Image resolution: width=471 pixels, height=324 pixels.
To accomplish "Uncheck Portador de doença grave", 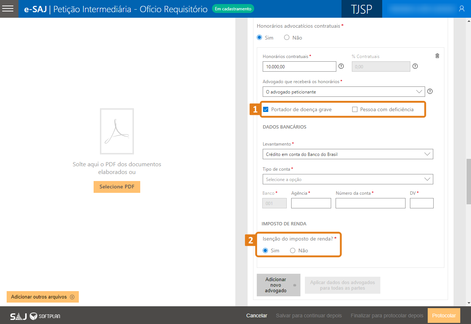I will 266,109.
